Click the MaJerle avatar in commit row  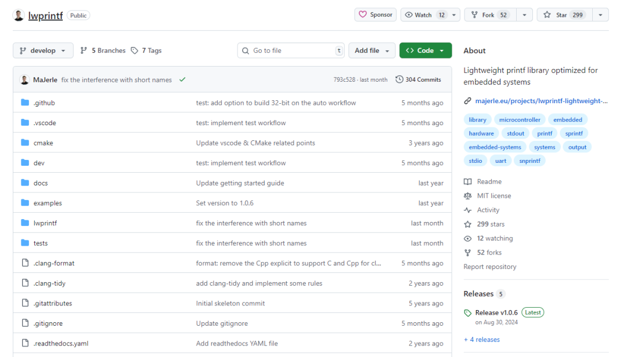click(x=24, y=80)
